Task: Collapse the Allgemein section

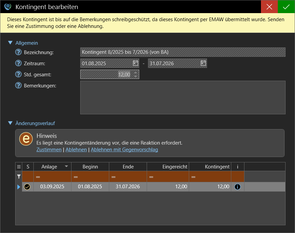Action: click(10, 43)
